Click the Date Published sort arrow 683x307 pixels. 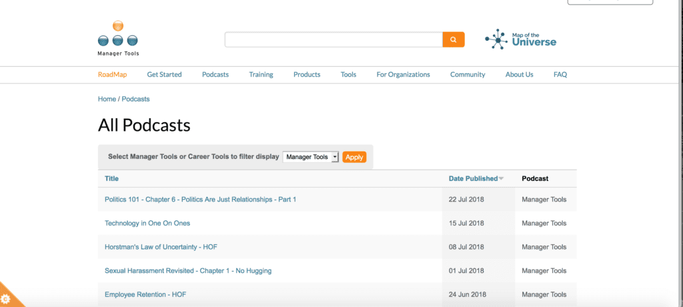click(501, 179)
